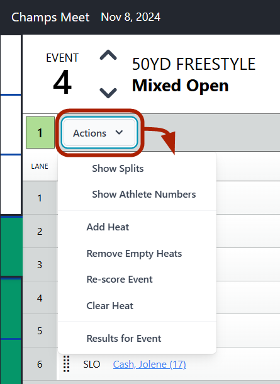Choose Show Athlete Numbers option
280x384 pixels.
point(144,195)
